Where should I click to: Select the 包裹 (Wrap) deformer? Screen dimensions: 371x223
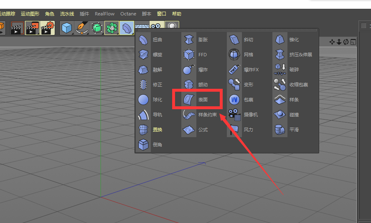241,100
